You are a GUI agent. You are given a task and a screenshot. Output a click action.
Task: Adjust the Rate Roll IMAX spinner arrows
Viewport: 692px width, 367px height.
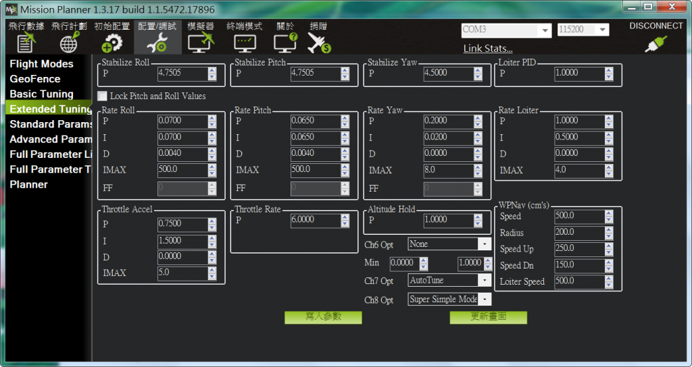[x=212, y=171]
